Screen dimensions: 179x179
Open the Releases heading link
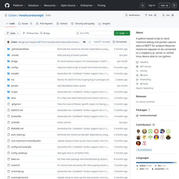pos(141,96)
